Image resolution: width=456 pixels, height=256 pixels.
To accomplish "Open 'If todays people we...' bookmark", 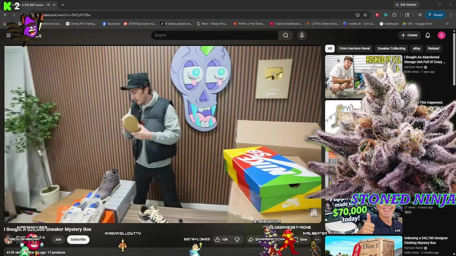I will click(176, 24).
